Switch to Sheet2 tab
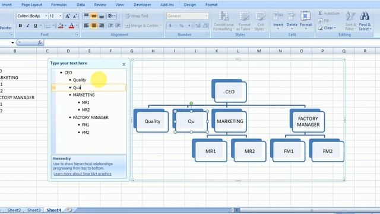380x214 pixels. 14,210
